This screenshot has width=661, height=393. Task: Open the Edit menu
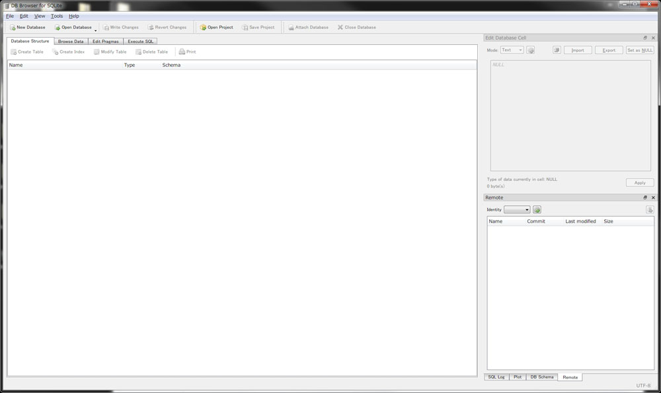coord(24,16)
